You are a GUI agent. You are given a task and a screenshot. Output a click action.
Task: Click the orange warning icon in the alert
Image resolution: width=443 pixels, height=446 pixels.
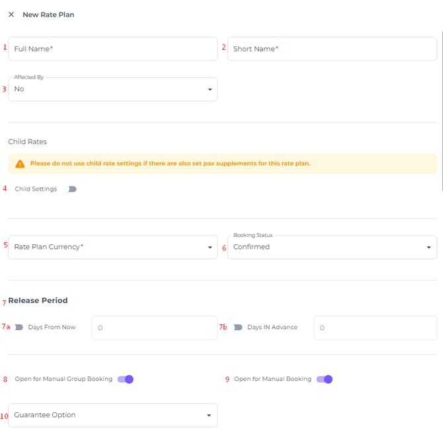click(20, 163)
